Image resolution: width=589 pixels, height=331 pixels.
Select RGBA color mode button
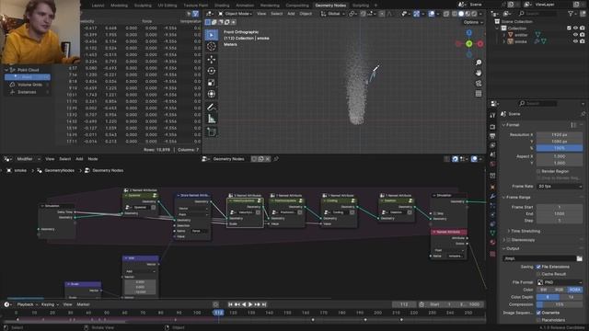tap(574, 290)
